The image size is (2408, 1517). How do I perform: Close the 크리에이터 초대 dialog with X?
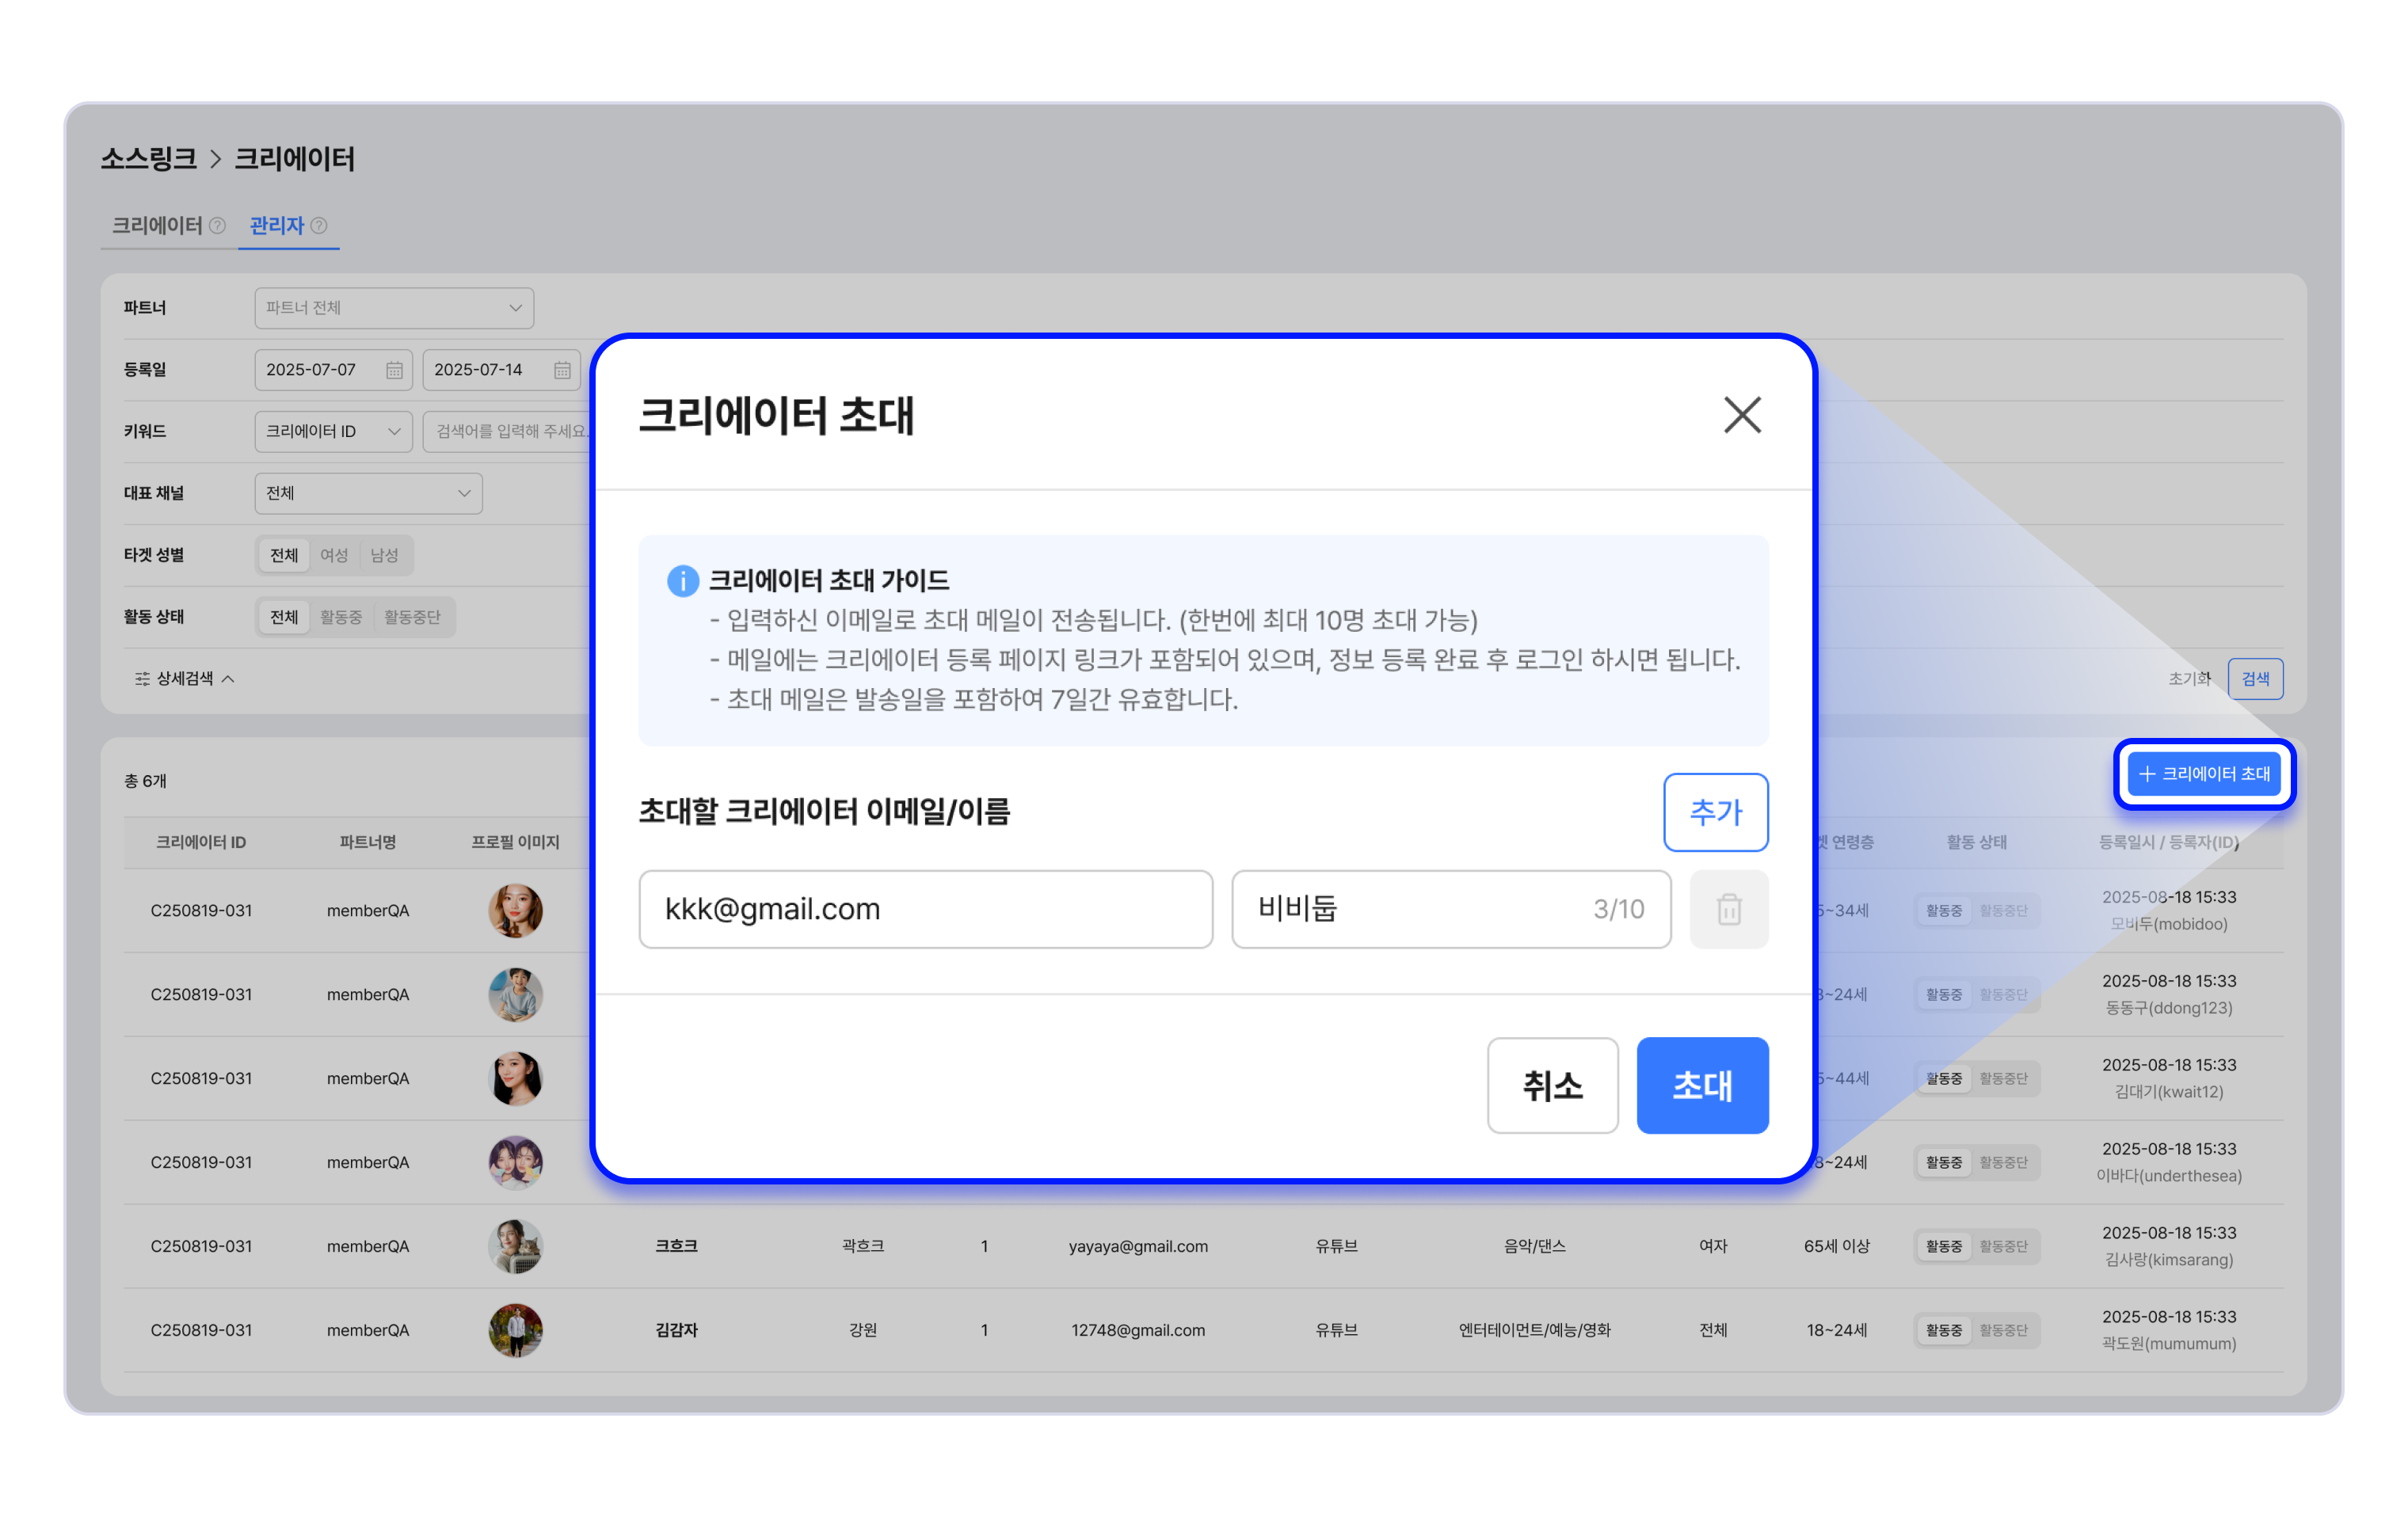point(1741,415)
